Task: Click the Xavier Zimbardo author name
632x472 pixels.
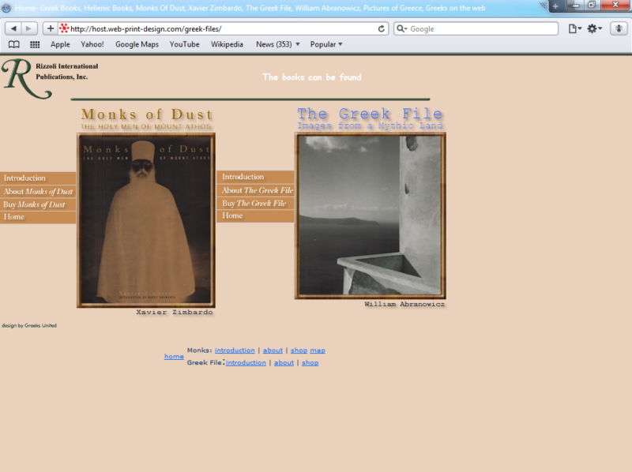Action: tap(174, 312)
